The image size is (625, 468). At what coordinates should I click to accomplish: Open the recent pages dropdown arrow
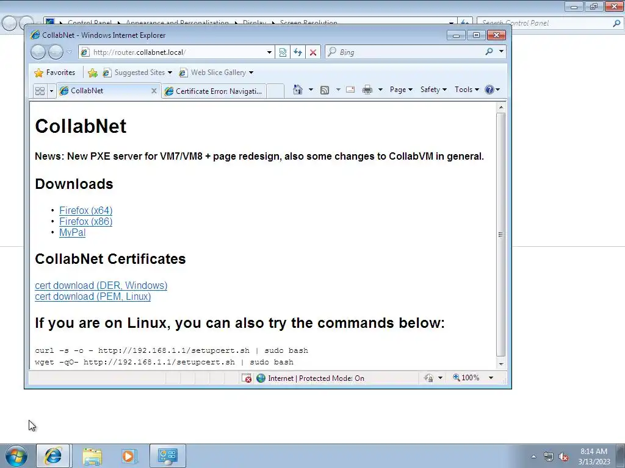[x=70, y=52]
